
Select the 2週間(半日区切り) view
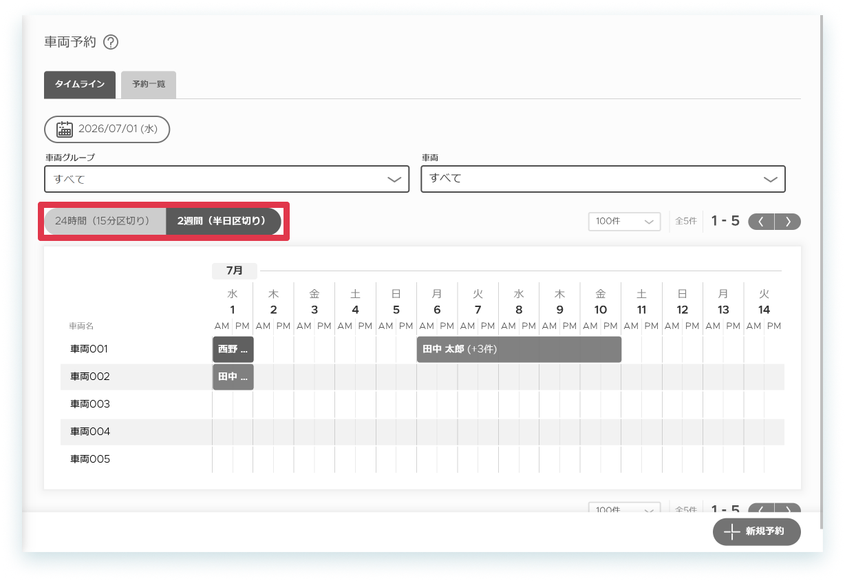click(x=224, y=222)
